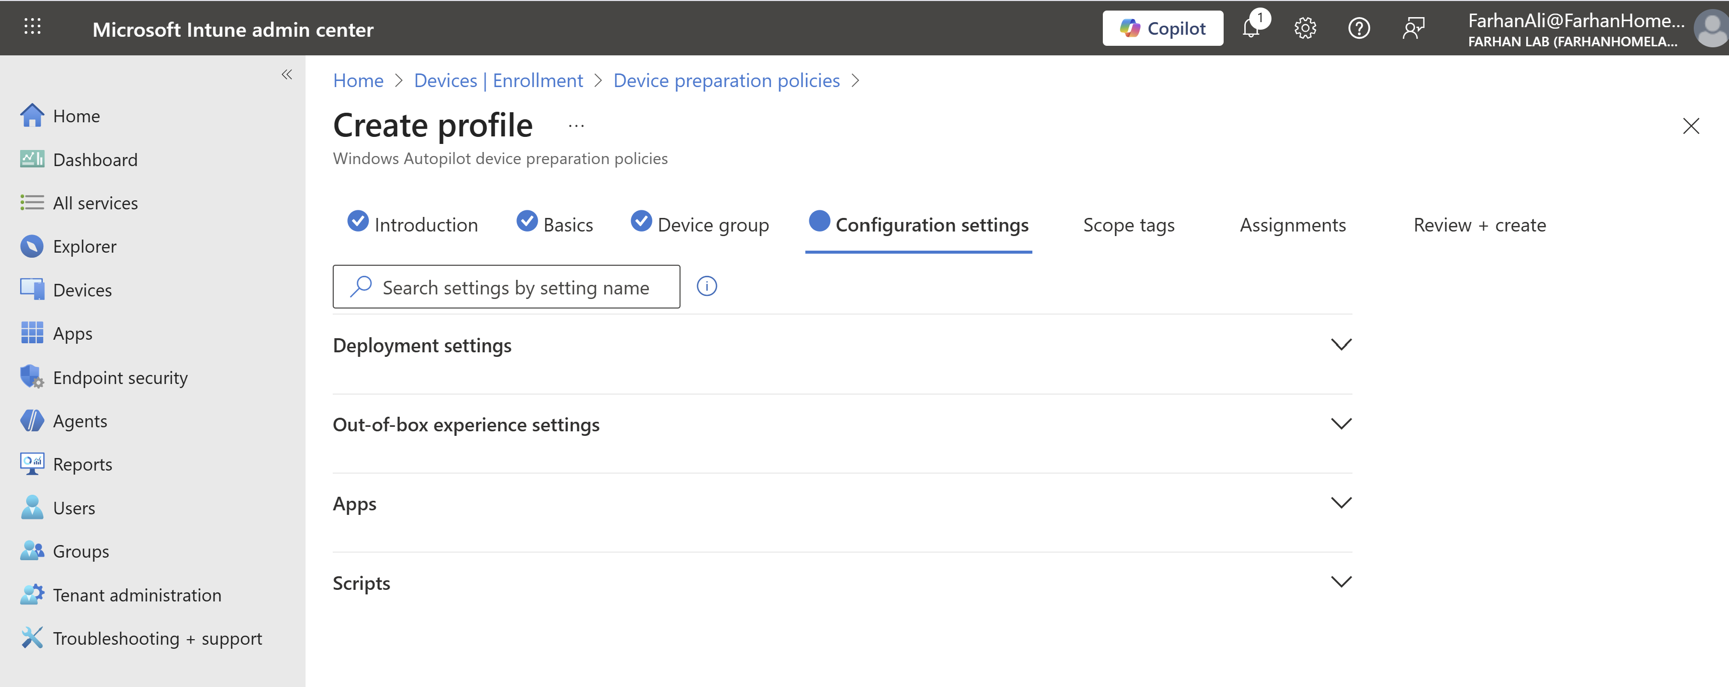Viewport: 1729px width, 687px height.
Task: Click the help question mark icon
Action: coord(1359,28)
